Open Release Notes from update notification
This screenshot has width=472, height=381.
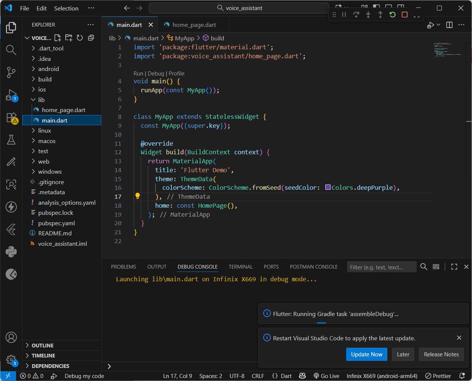coord(441,354)
